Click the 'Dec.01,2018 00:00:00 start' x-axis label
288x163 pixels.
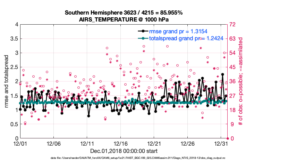coord(124,151)
